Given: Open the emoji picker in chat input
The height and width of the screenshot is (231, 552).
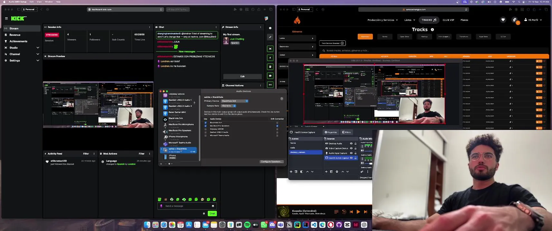Looking at the screenshot, I should pyautogui.click(x=213, y=206).
